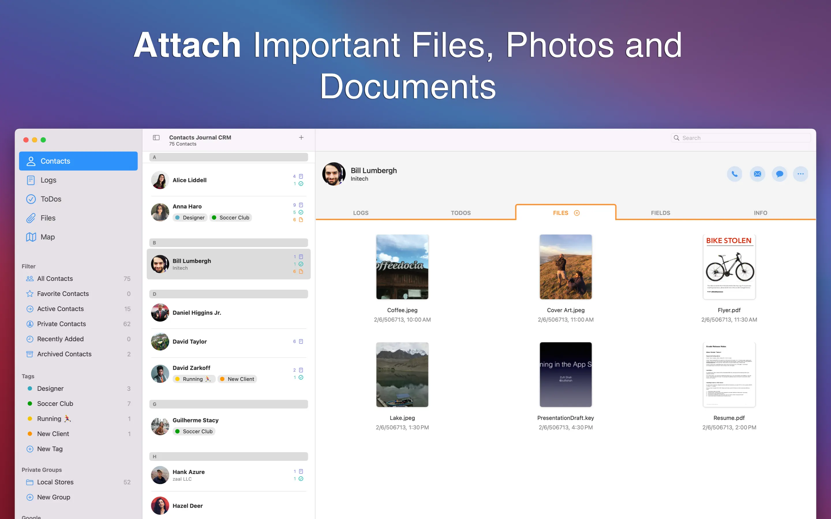Viewport: 831px width, 519px height.
Task: Filter by the Soccer Club tag
Action: click(x=55, y=404)
